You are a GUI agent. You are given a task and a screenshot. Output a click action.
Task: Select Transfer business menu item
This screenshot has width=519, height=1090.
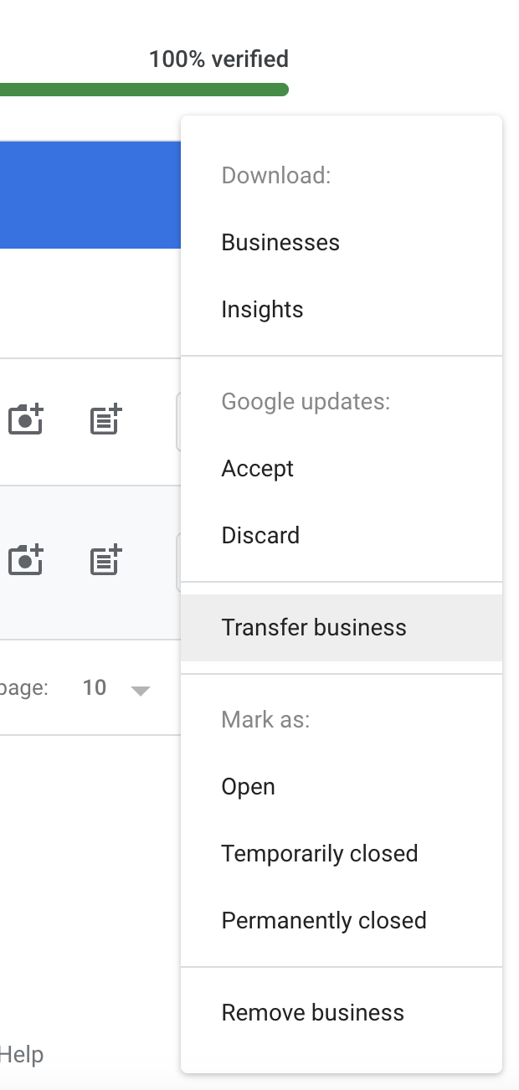[314, 628]
